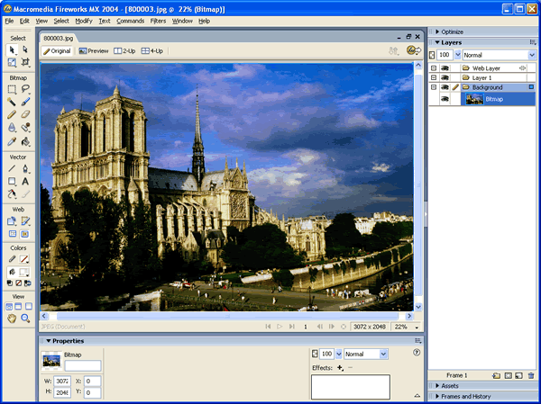This screenshot has height=404, width=541.
Task: Open the Quick Export button
Action: click(x=413, y=50)
